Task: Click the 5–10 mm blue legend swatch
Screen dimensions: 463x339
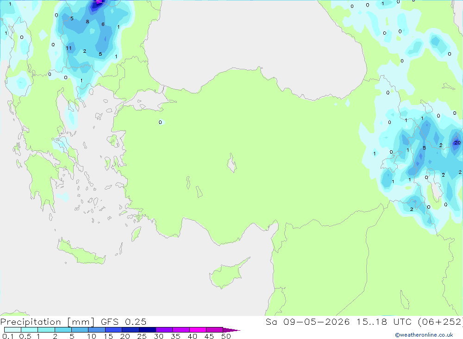Action: [80, 330]
